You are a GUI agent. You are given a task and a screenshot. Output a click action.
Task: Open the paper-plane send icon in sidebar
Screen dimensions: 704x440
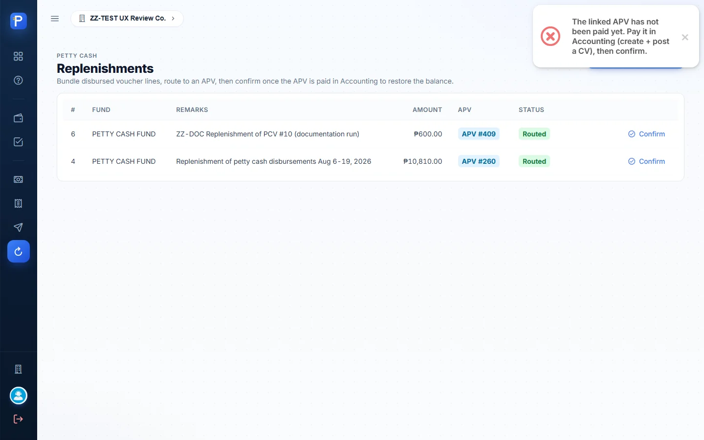pos(19,227)
